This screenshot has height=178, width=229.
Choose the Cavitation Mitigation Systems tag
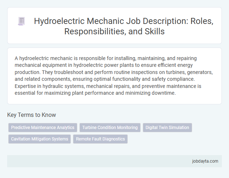pos(40,139)
